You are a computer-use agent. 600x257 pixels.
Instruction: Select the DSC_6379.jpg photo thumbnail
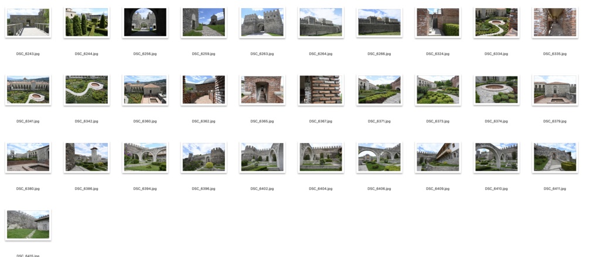pos(555,89)
